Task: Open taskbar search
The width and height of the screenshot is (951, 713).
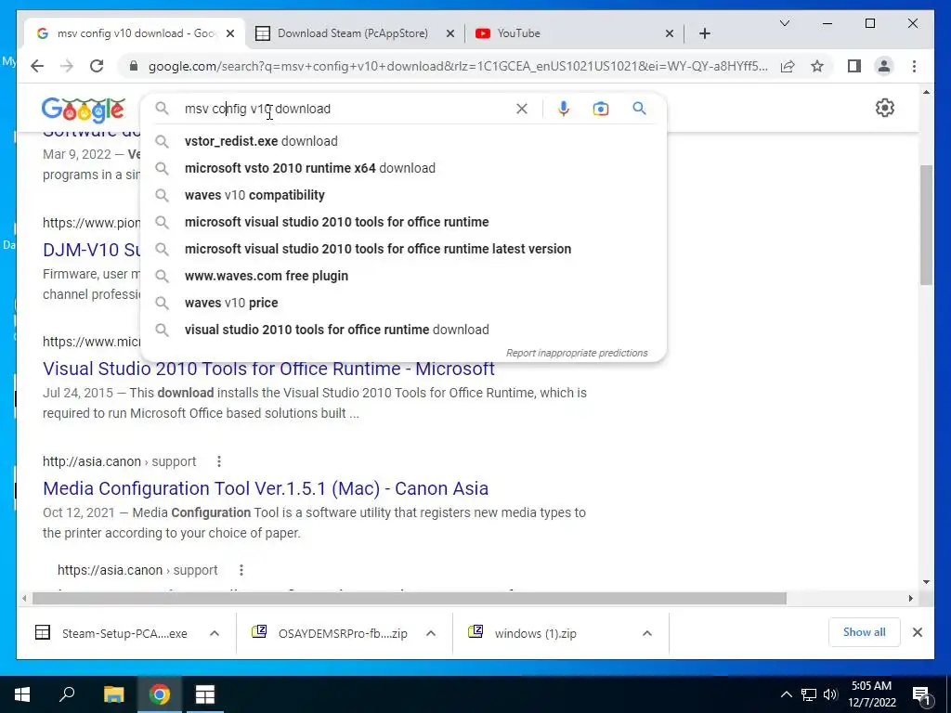Action: tap(67, 694)
